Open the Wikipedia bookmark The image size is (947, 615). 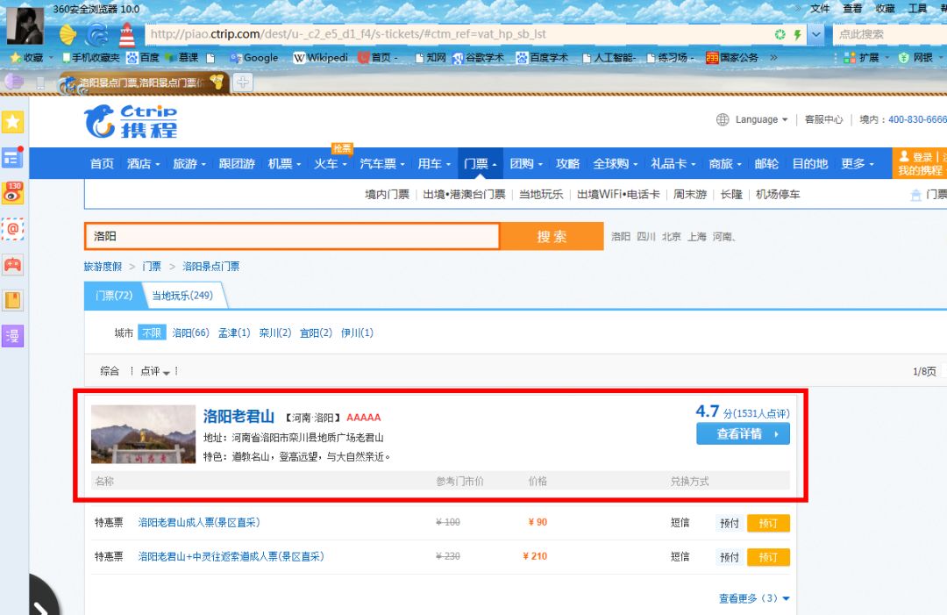[x=321, y=57]
